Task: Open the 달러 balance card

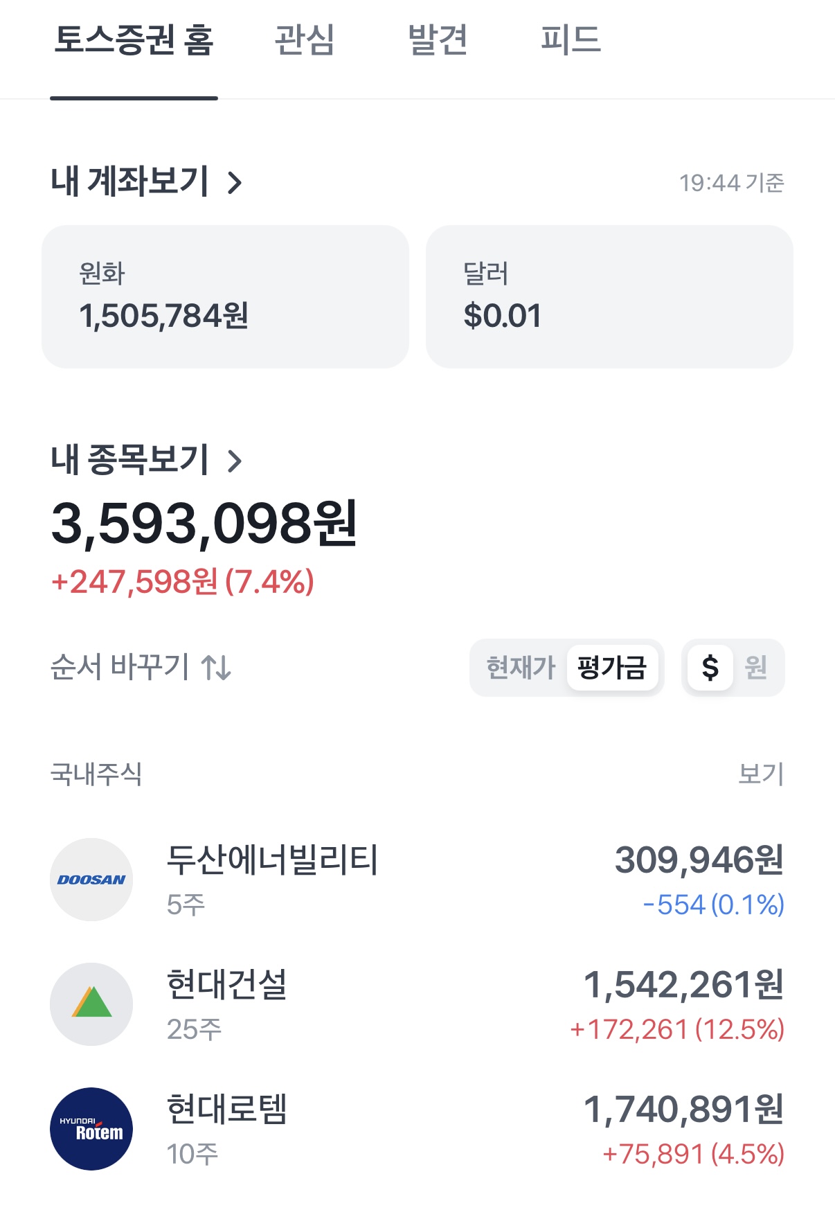Action: 609,296
